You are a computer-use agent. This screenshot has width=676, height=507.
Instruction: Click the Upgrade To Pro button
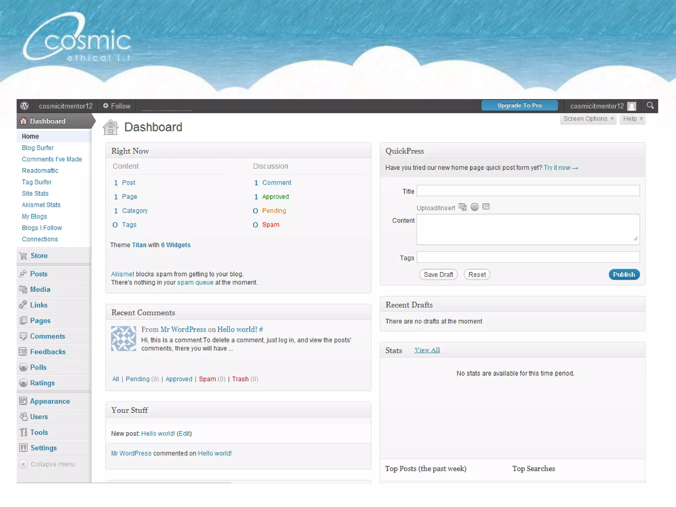click(x=519, y=106)
